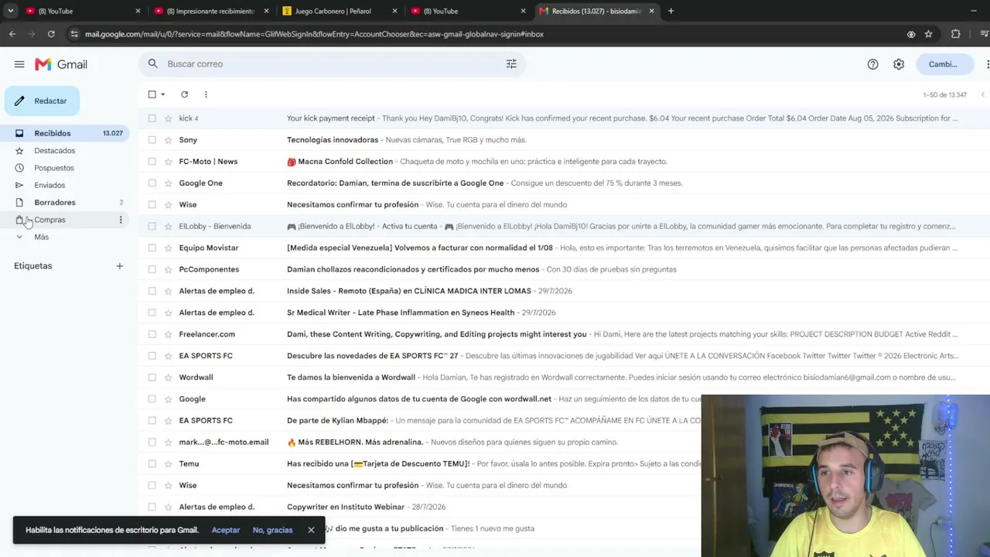Select the kick payment receipt email checkbox
Viewport: 990px width, 557px height.
152,118
